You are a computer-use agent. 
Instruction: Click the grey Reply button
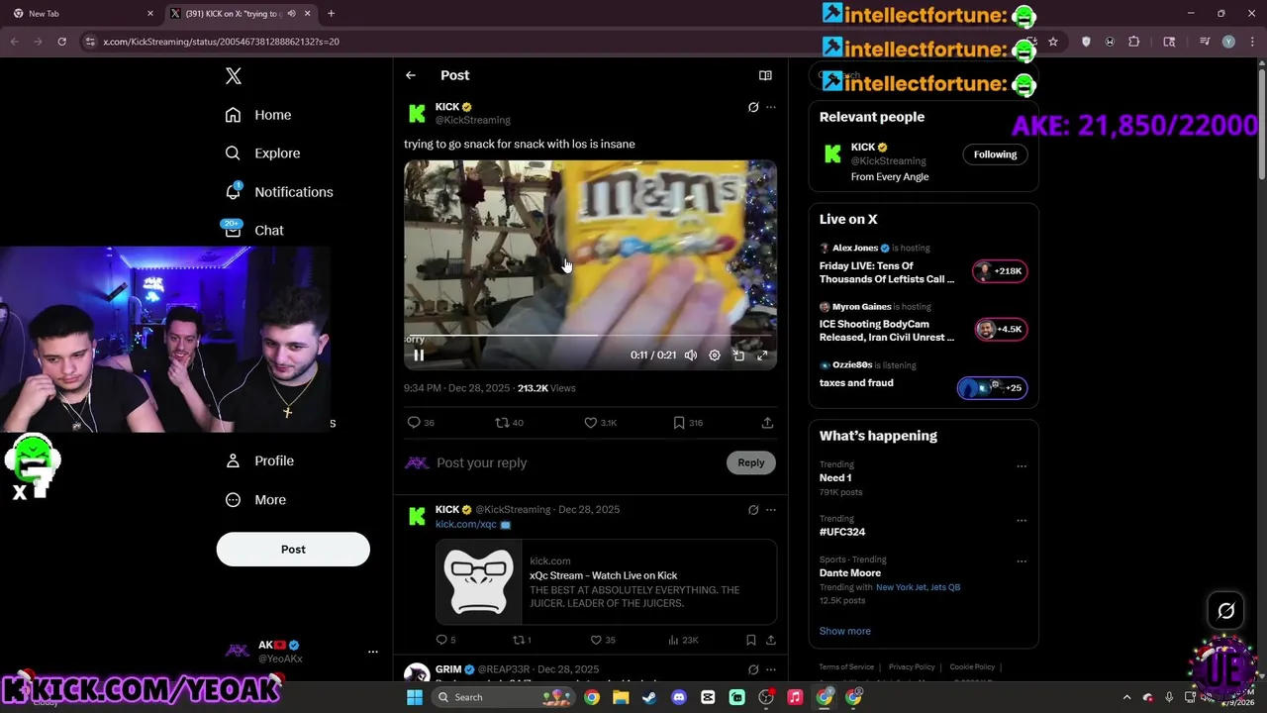point(751,462)
